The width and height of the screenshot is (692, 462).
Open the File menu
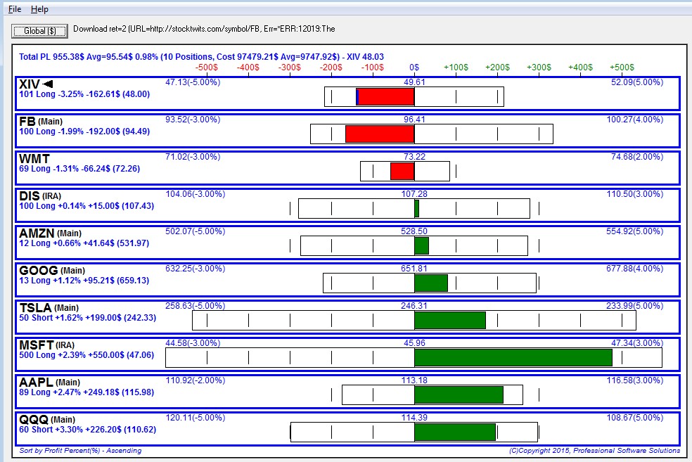[15, 9]
